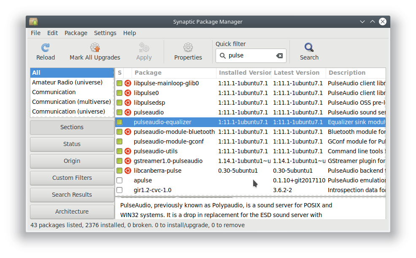The height and width of the screenshot is (258, 416).
Task: Click the Ubuntu supported icon beside pulseaudio-utils
Action: pyautogui.click(x=127, y=151)
